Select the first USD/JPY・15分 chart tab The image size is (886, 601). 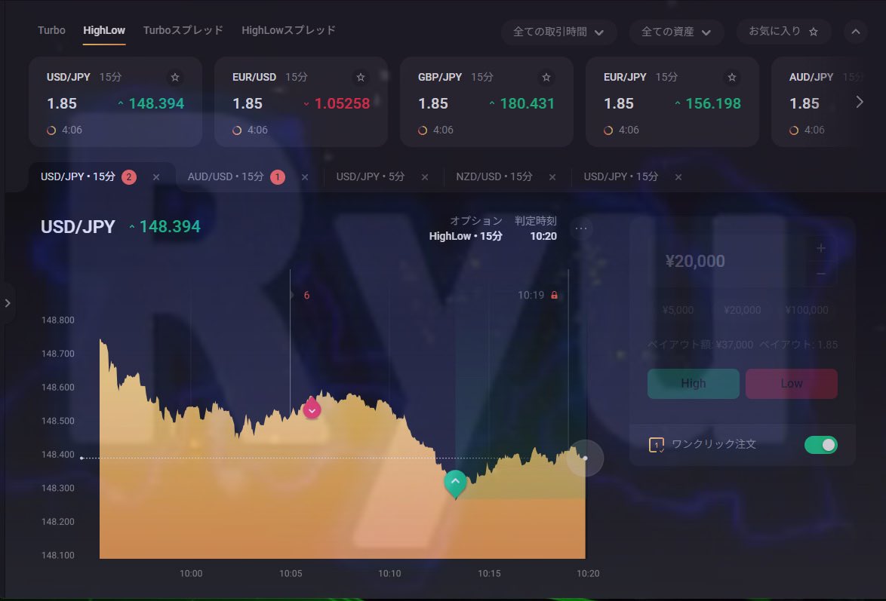point(78,176)
